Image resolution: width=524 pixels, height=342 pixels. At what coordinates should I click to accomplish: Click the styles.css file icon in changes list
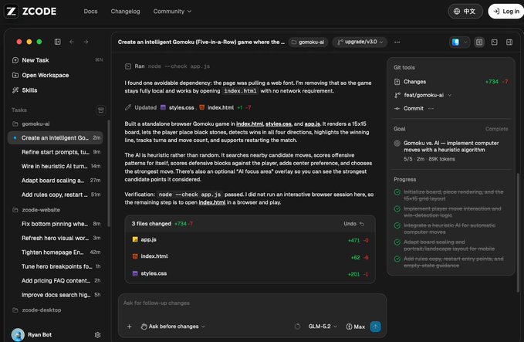coord(135,273)
